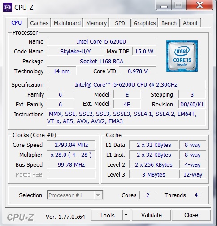
Task: Click the Core Speed value field
Action: pyautogui.click(x=71, y=145)
